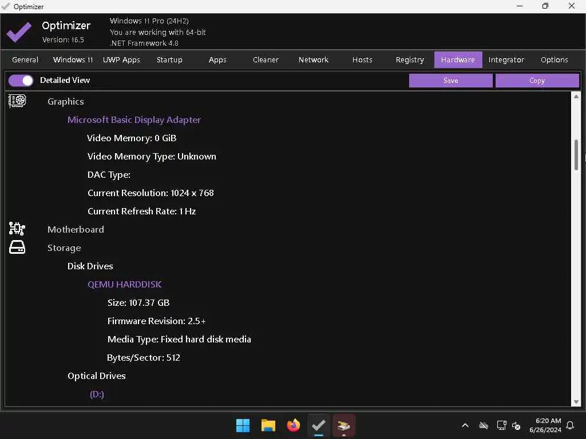
Task: Click the scrollbar down arrow
Action: (x=576, y=402)
